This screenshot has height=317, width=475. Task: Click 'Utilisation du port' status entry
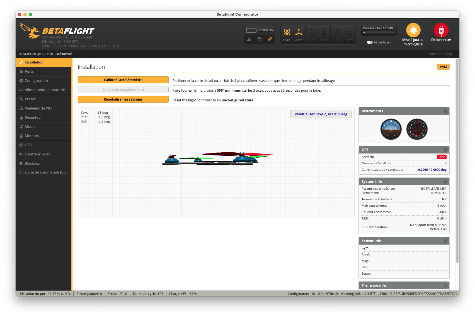(45, 294)
